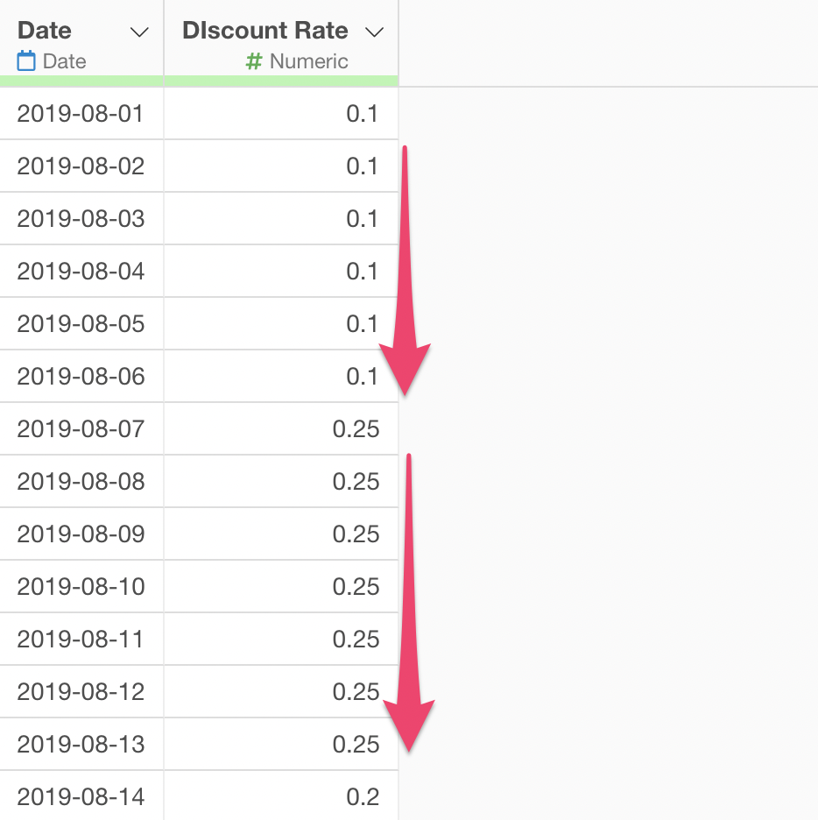
Task: Click the green bar under Date header
Action: (81, 81)
